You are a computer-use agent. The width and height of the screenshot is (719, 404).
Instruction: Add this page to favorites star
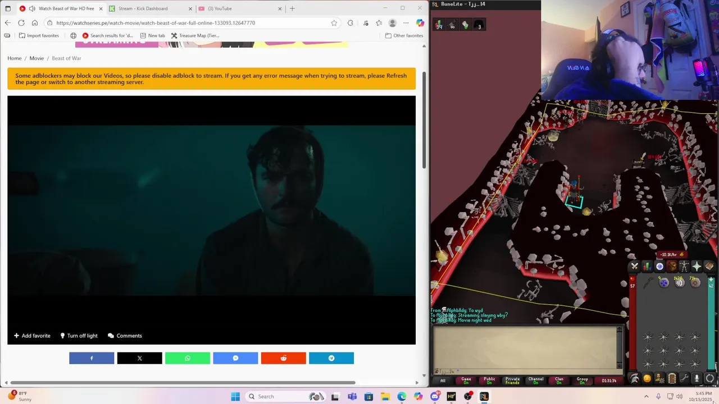[x=334, y=23]
